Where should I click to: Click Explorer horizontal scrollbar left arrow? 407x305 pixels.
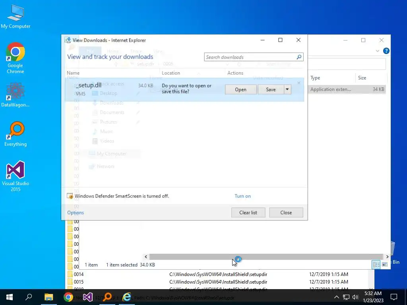click(146, 257)
